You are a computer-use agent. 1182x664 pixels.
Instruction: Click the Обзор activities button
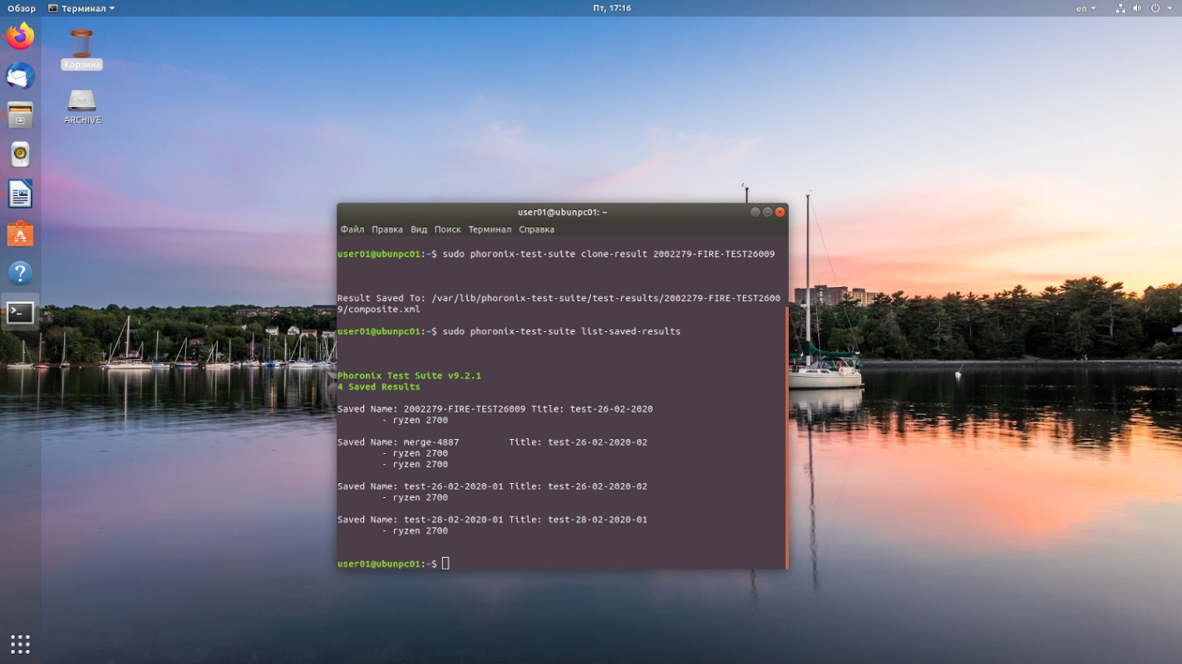click(x=22, y=8)
